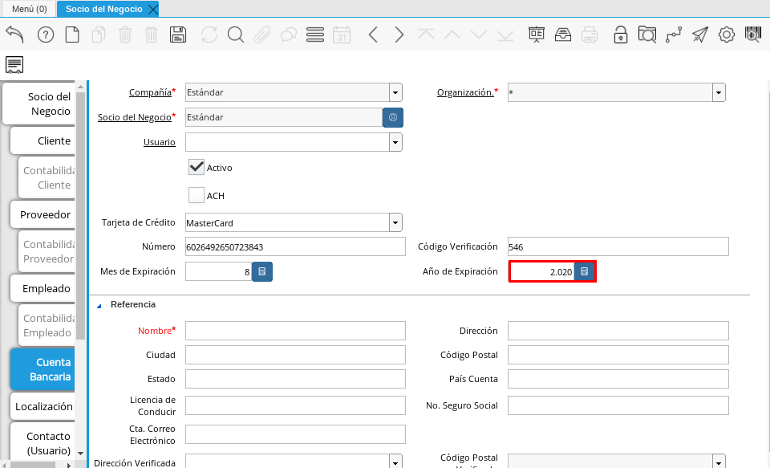770x468 pixels.
Task: Open the Help question mark icon
Action: click(46, 35)
